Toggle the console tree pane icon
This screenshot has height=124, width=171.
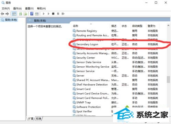point(14,14)
